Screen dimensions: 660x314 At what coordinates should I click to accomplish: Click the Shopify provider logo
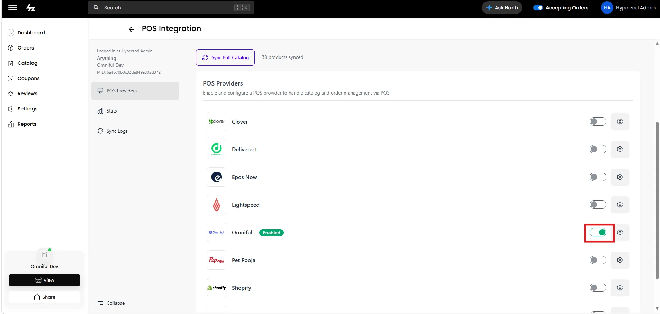click(x=217, y=288)
